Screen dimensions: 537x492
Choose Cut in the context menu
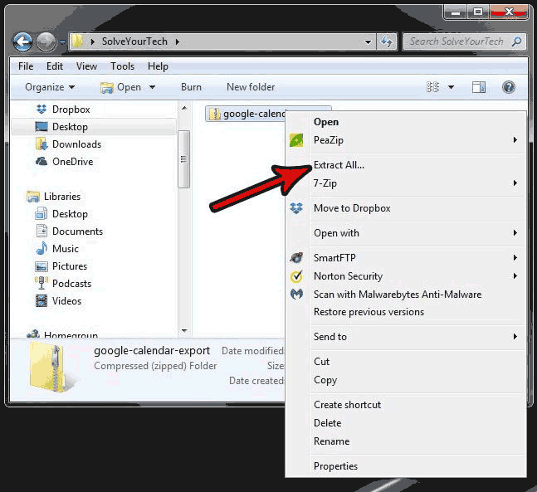321,362
